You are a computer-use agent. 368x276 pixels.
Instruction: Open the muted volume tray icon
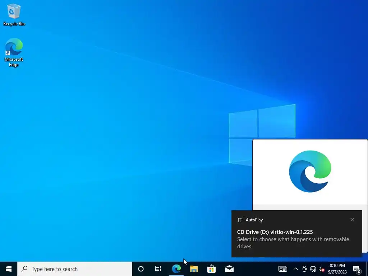click(321, 269)
